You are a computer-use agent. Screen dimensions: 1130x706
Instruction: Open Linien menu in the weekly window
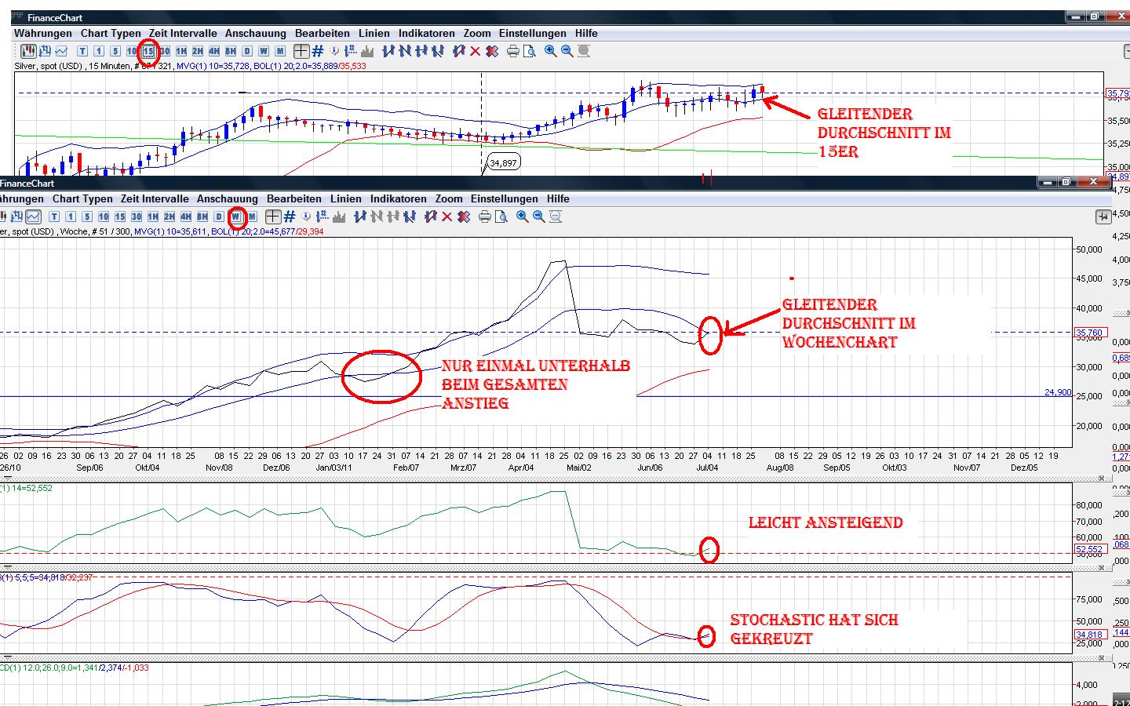tap(346, 198)
